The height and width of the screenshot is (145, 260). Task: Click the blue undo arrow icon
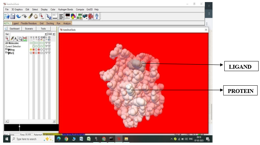[18, 16]
